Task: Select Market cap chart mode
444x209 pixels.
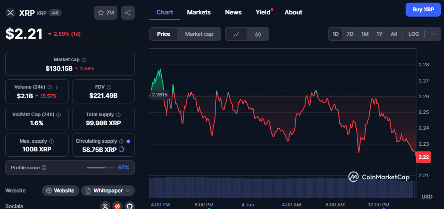Action: pyautogui.click(x=199, y=34)
